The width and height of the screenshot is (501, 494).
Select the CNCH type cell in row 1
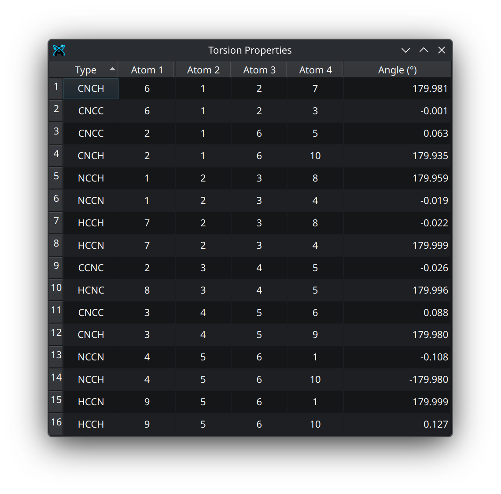[x=91, y=89]
